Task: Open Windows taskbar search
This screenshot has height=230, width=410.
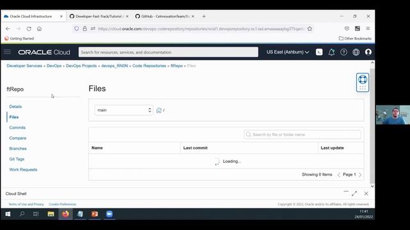Action: pos(22,214)
